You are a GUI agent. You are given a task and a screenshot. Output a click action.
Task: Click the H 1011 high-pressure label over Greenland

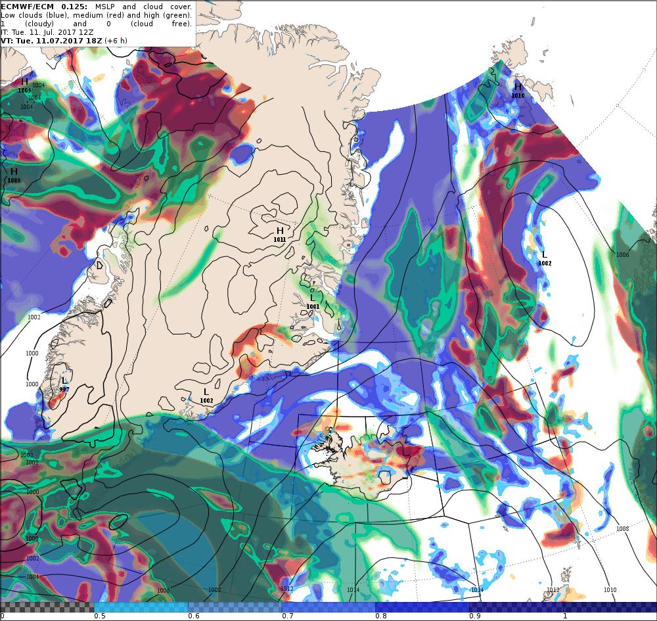(280, 235)
